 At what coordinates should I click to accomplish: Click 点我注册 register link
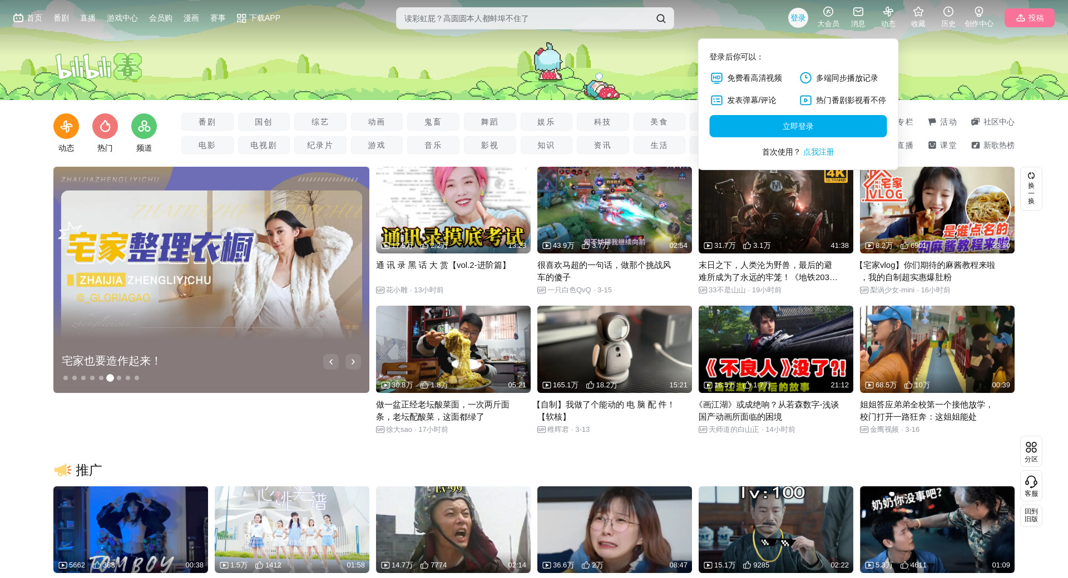[x=819, y=152]
